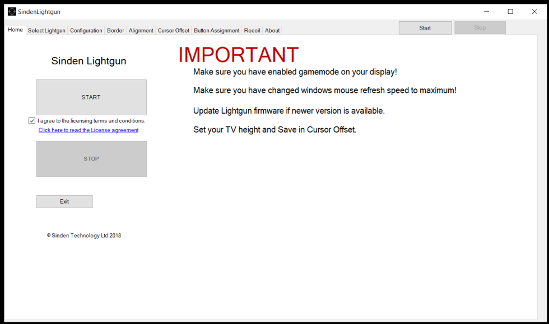Select the Recoil tab
The width and height of the screenshot is (549, 324).
(252, 30)
